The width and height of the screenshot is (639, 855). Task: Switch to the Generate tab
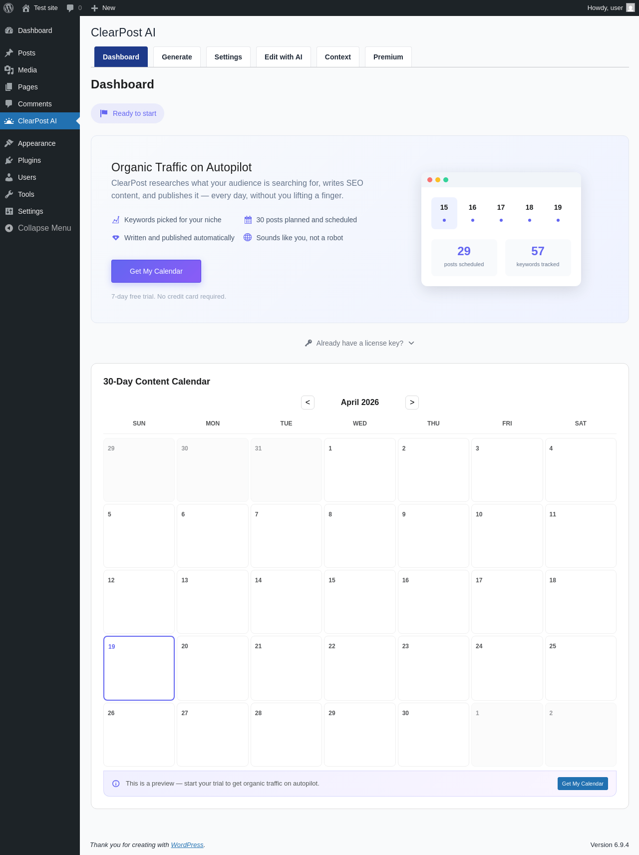coord(177,57)
